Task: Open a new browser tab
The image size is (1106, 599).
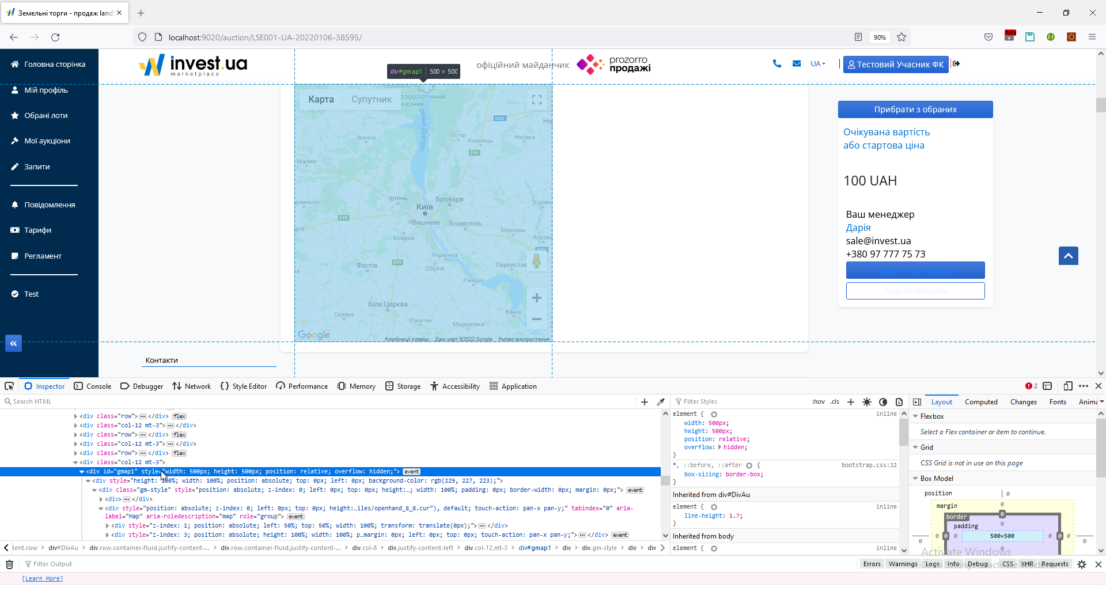Action: pyautogui.click(x=141, y=13)
